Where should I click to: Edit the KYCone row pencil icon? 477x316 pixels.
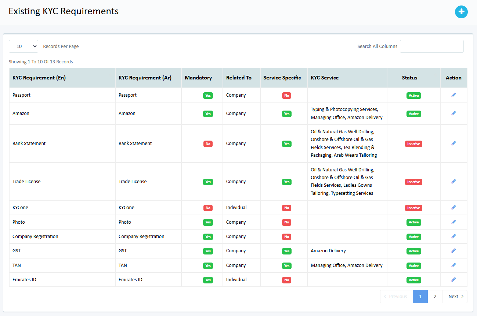click(453, 207)
